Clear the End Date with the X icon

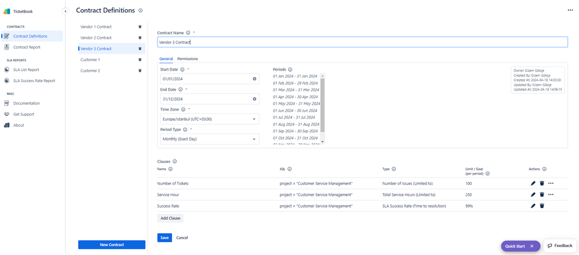[254, 99]
